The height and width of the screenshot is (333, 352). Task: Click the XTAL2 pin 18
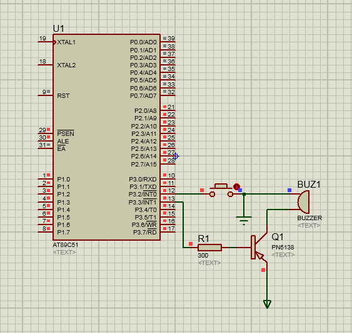(46, 65)
